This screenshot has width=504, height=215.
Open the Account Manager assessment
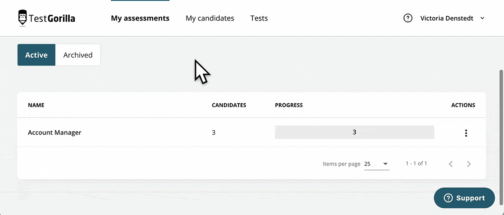(x=55, y=132)
